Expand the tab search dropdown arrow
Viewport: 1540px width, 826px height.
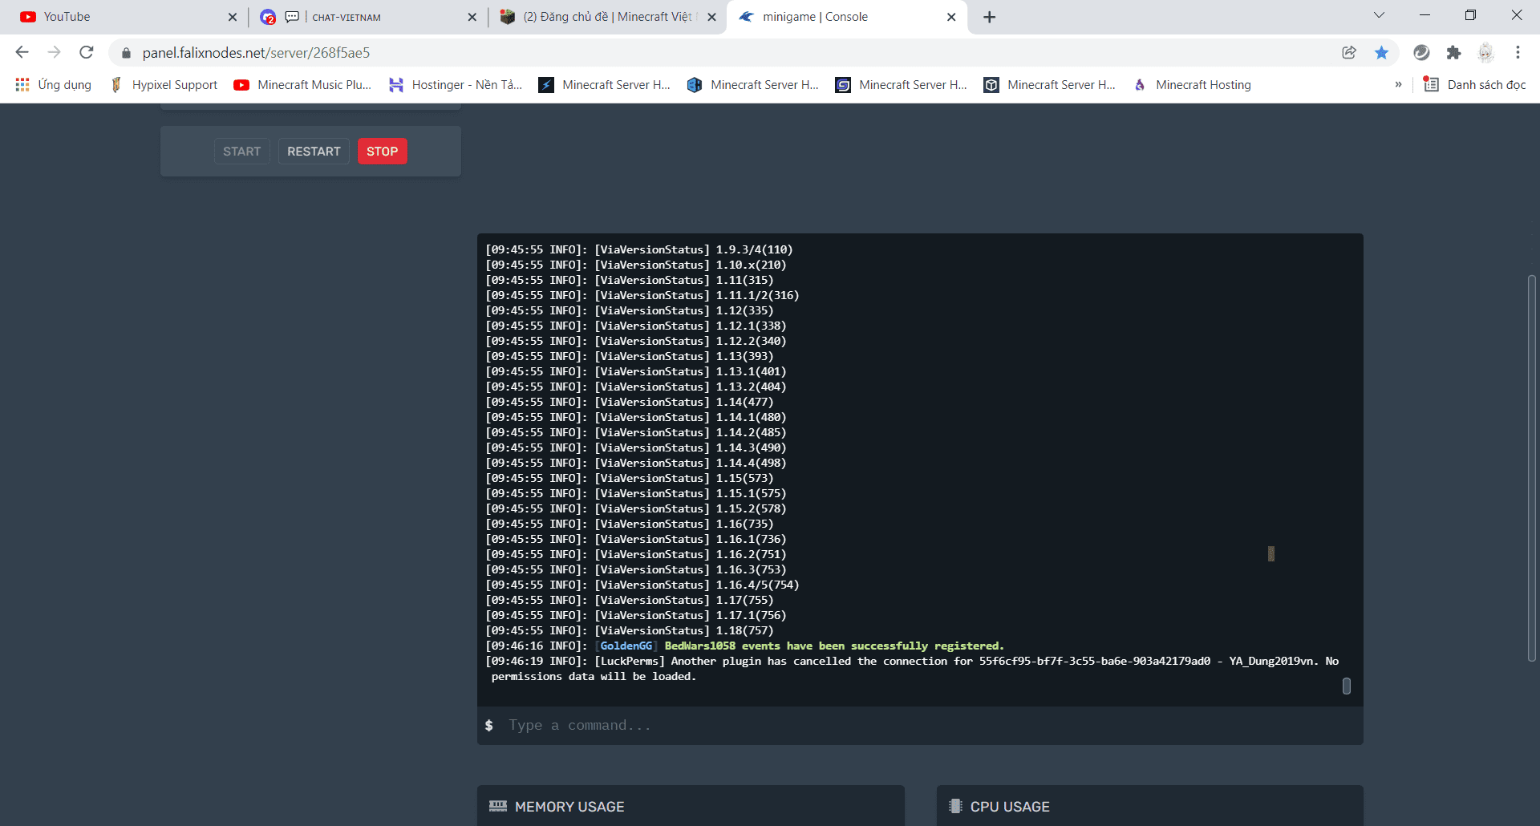1379,15
